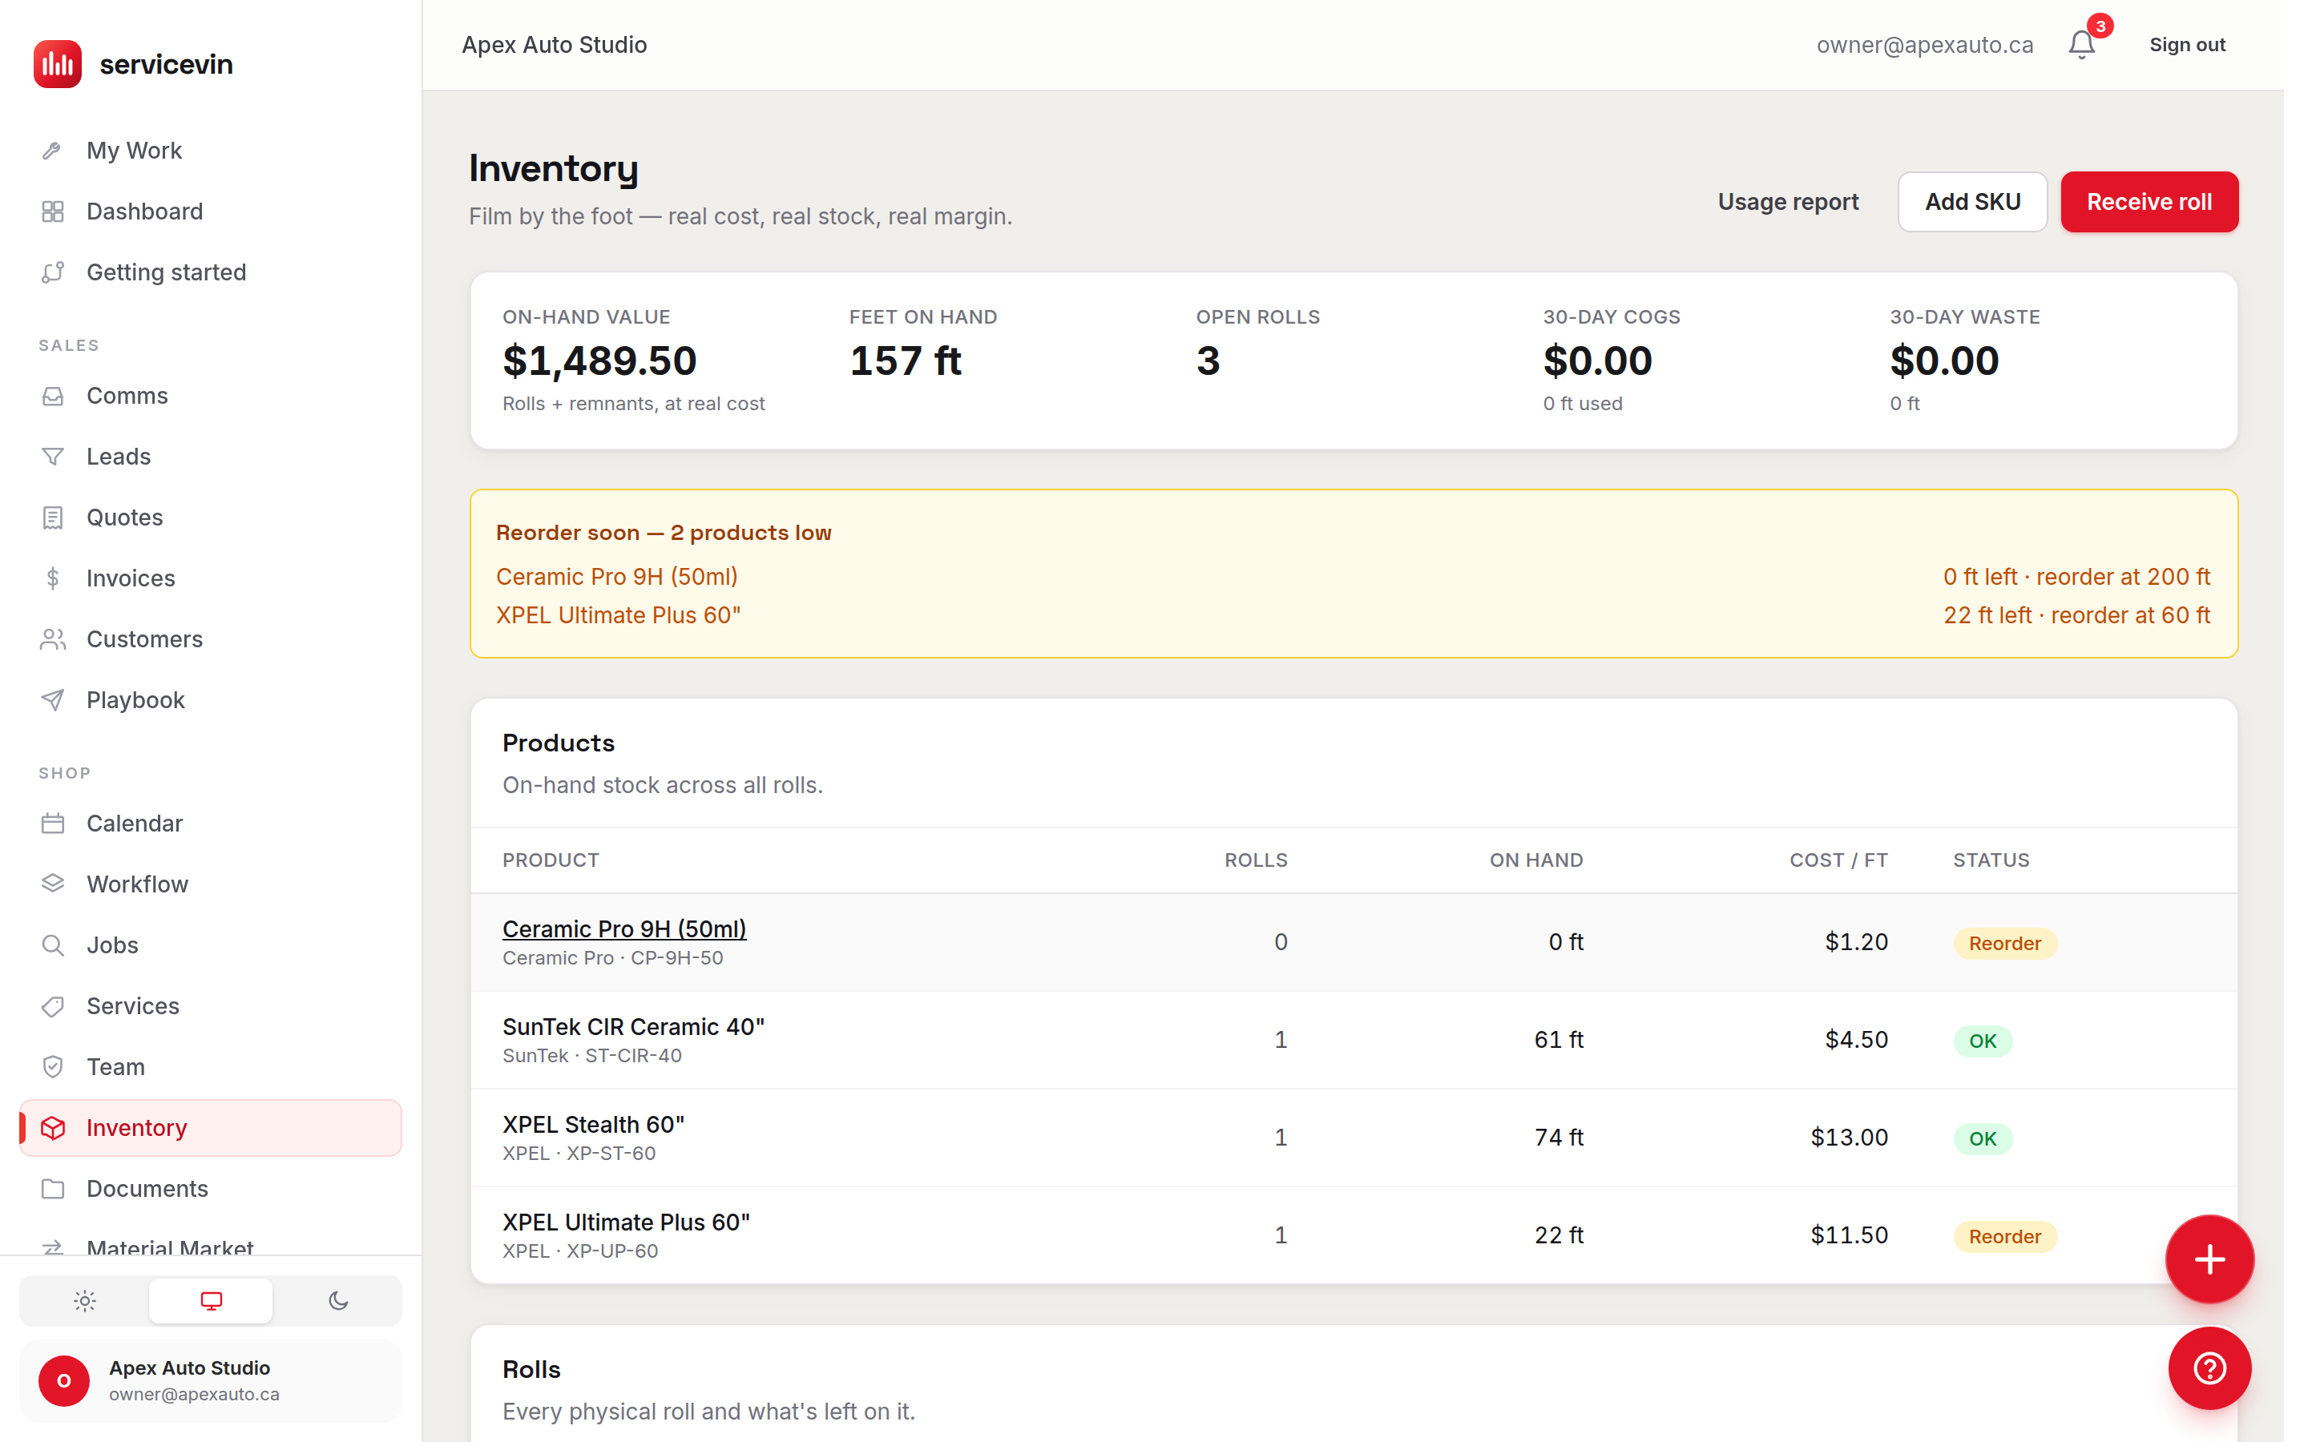Click the $1,489.50 on-hand value
Viewport: 2308px width, 1442px height.
pyautogui.click(x=599, y=360)
